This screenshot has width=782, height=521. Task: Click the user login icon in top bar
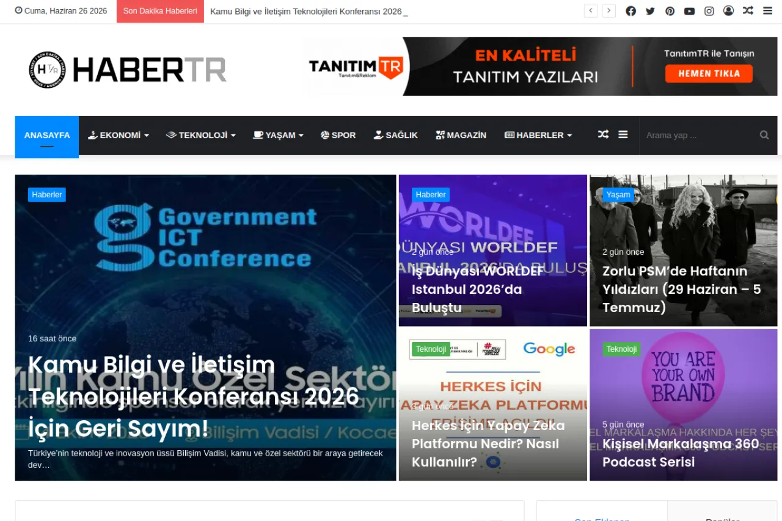click(x=728, y=11)
